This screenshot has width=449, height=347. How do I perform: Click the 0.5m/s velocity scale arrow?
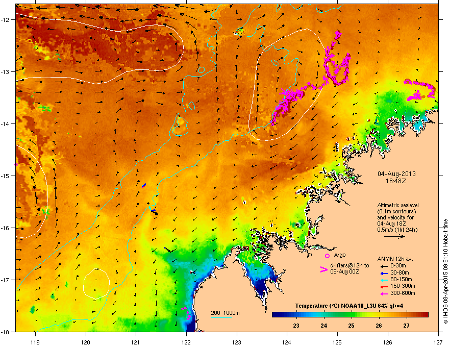394,236
